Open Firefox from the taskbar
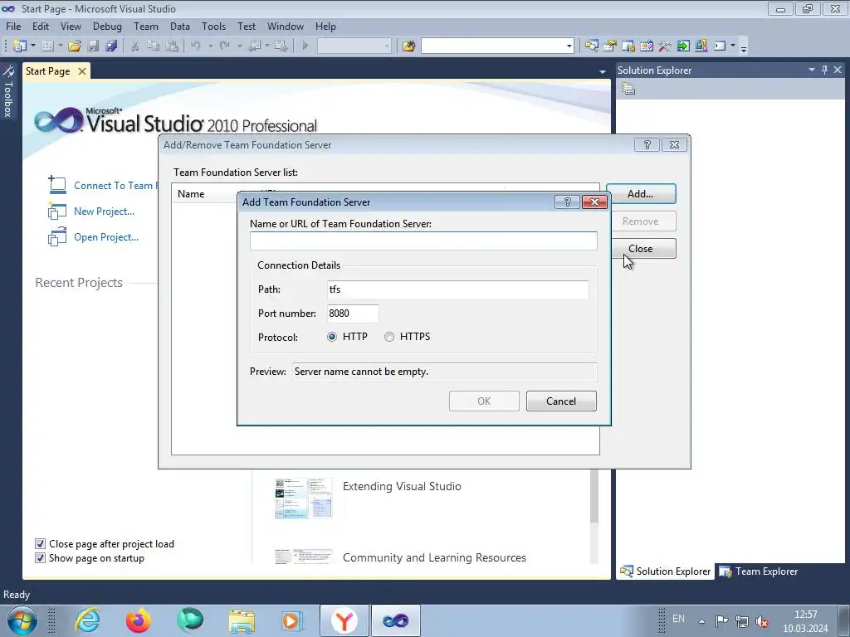This screenshot has width=850, height=637. coord(139,620)
